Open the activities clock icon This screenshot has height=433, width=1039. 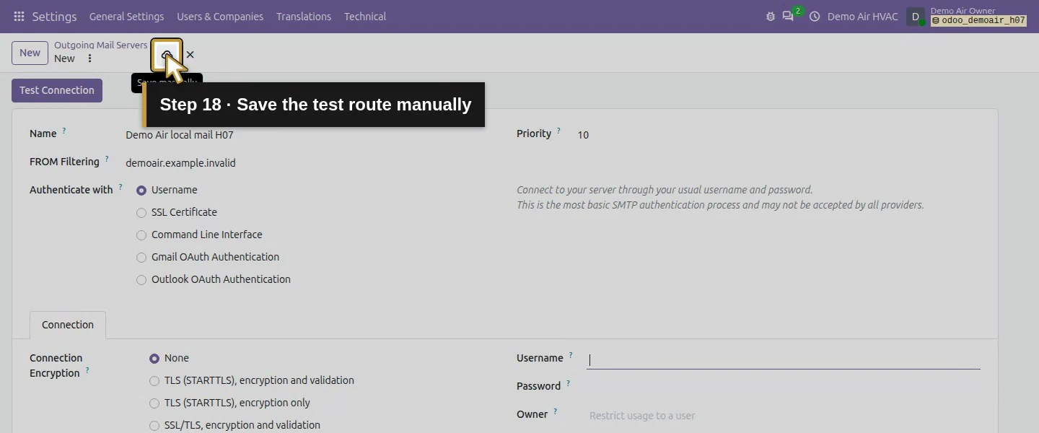point(815,17)
